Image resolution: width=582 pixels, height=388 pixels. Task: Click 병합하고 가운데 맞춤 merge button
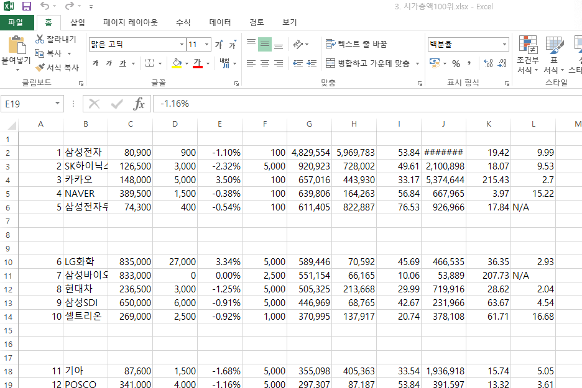click(368, 63)
